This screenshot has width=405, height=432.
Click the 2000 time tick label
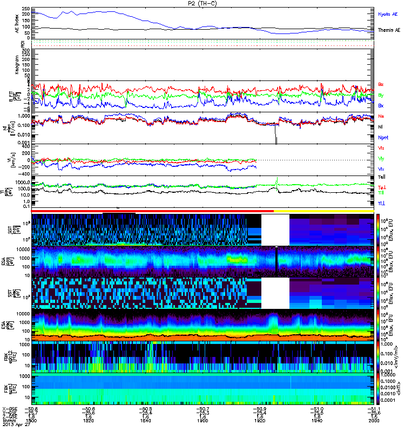tap(374, 421)
